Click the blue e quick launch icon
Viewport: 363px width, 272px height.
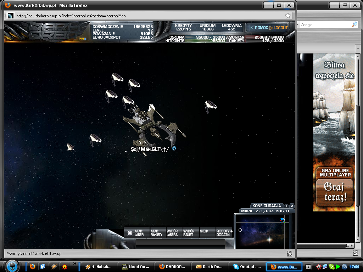click(x=43, y=266)
